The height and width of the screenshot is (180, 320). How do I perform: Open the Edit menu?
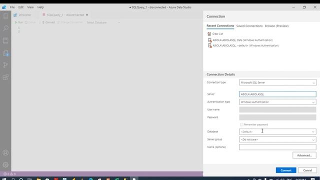pyautogui.click(x=21, y=7)
